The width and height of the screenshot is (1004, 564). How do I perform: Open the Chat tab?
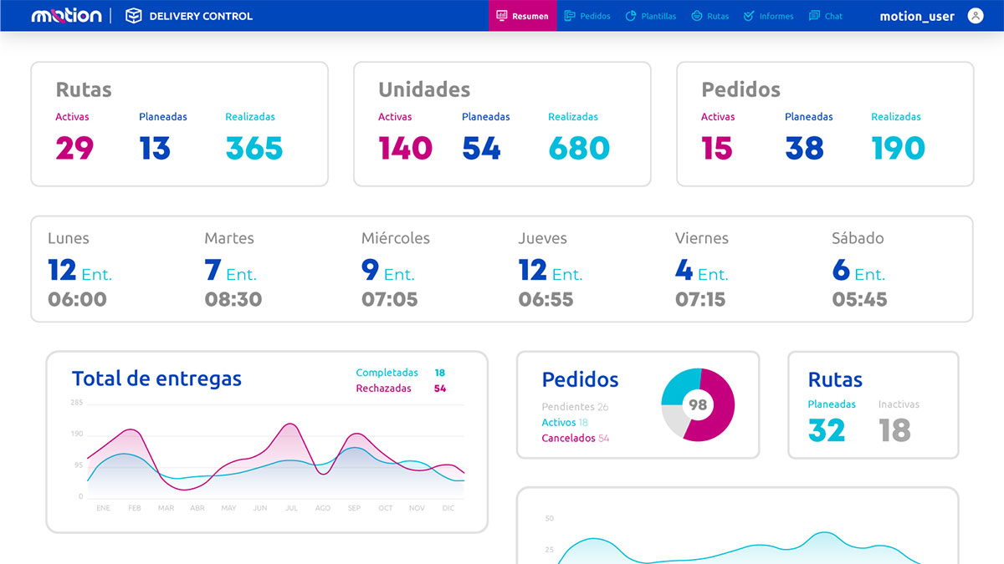833,16
